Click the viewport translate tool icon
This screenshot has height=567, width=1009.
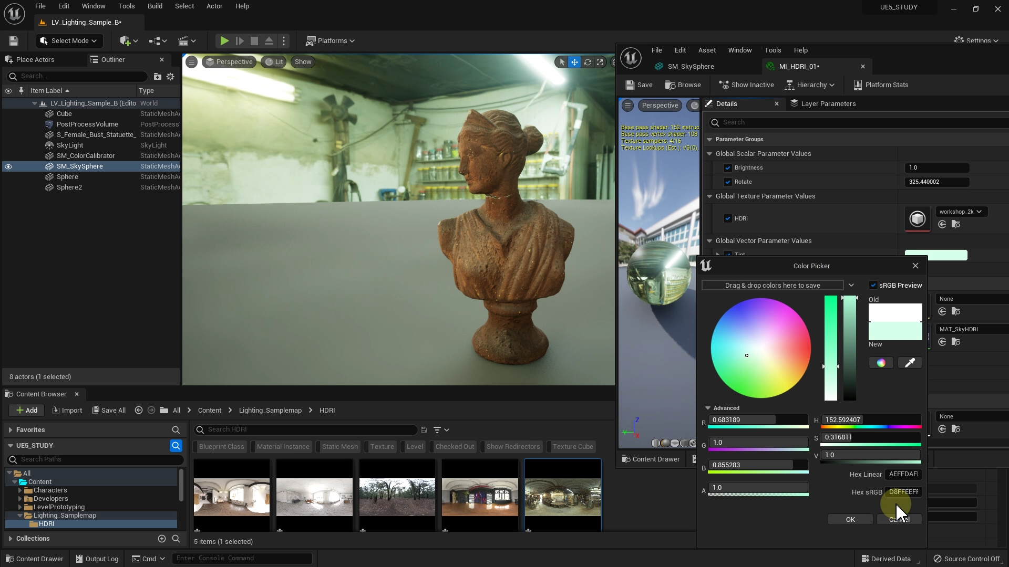pos(574,62)
